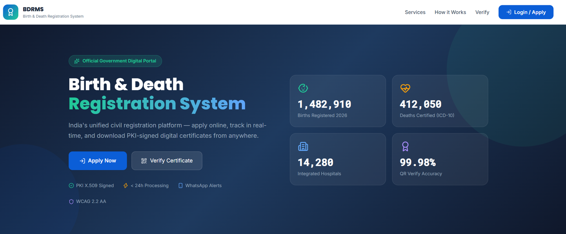Click the Births Registered 2026 label
This screenshot has width=566, height=234.
[322, 115]
